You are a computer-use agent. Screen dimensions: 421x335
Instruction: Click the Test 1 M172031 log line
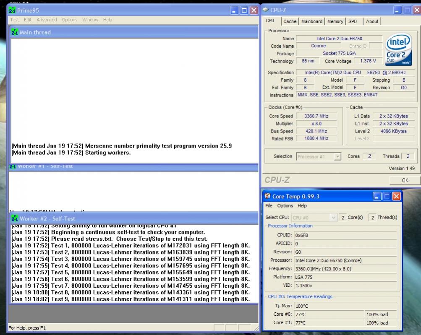[x=131, y=245]
